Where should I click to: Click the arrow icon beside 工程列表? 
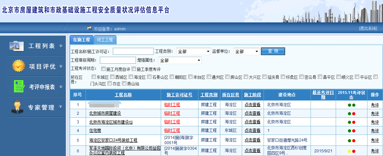click(61, 46)
